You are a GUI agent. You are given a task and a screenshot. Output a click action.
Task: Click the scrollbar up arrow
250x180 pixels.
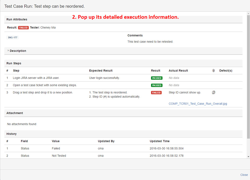[248, 14]
